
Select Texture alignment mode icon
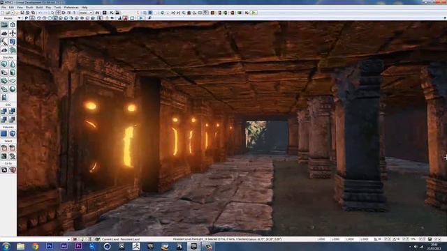(13, 33)
